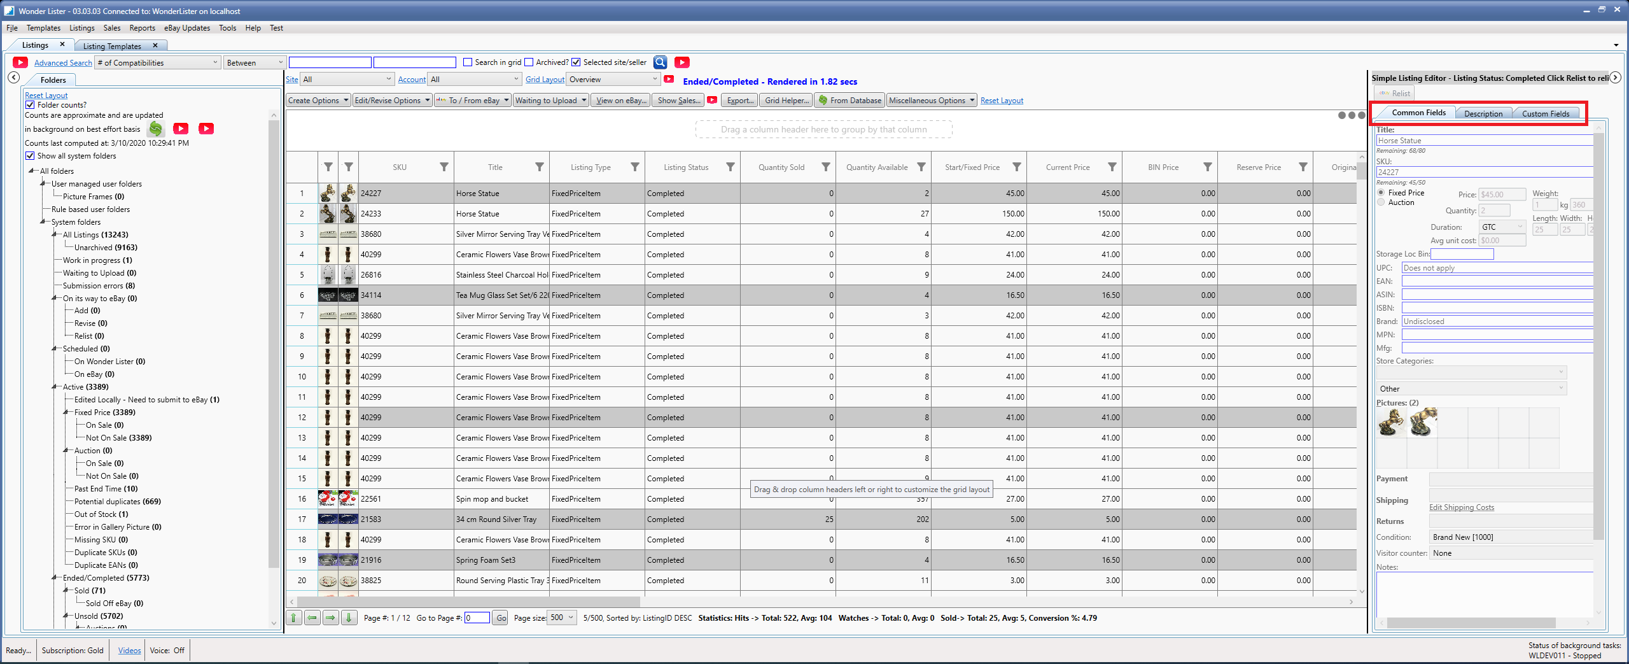Viewport: 1629px width, 664px height.
Task: Click the grid horizontal scrollbar thumb
Action: 468,602
